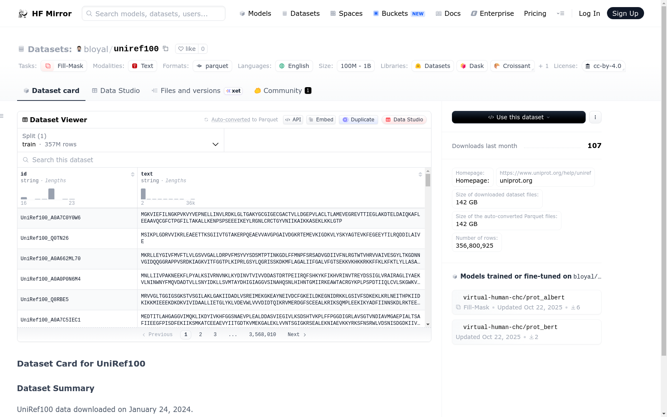The width and height of the screenshot is (667, 417).
Task: Click the Croissant library tag
Action: pos(512,66)
